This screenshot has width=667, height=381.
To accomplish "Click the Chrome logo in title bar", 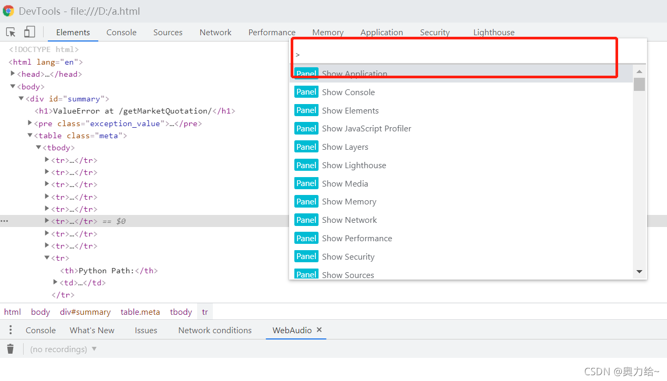I will point(8,11).
